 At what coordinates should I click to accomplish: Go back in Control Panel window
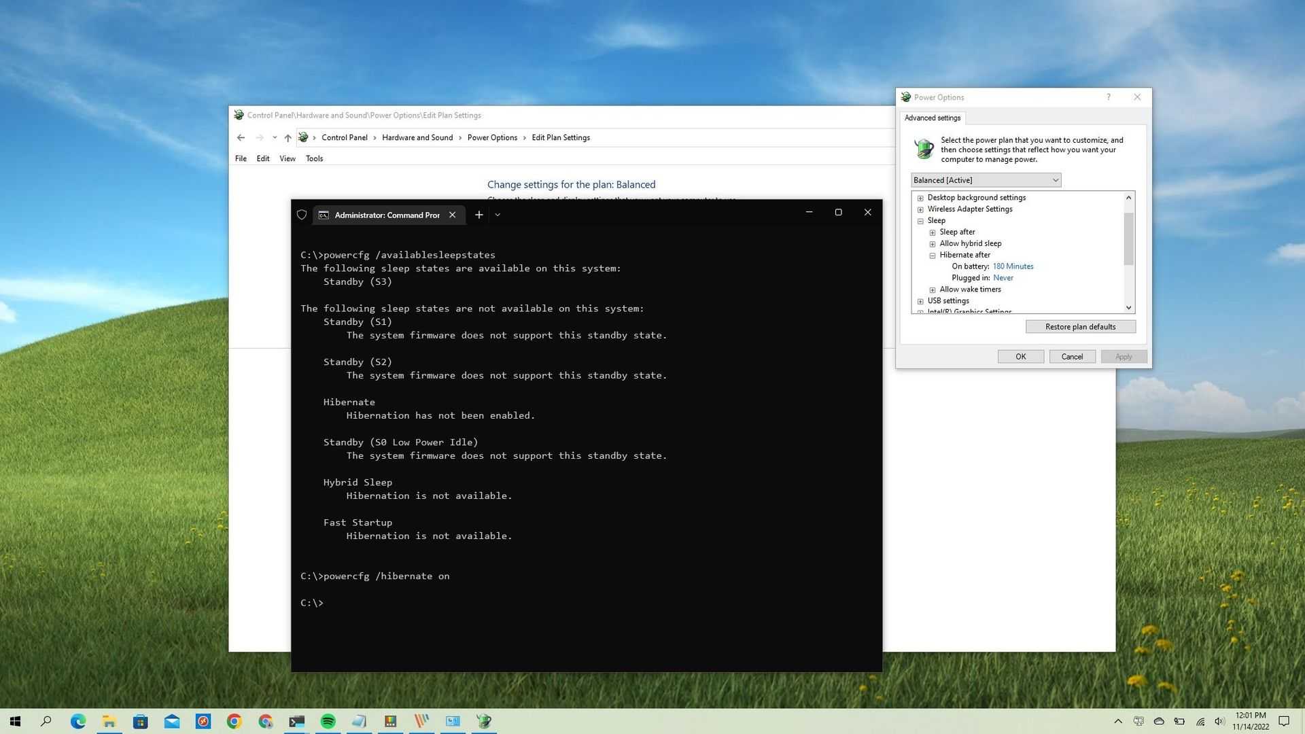click(x=241, y=137)
